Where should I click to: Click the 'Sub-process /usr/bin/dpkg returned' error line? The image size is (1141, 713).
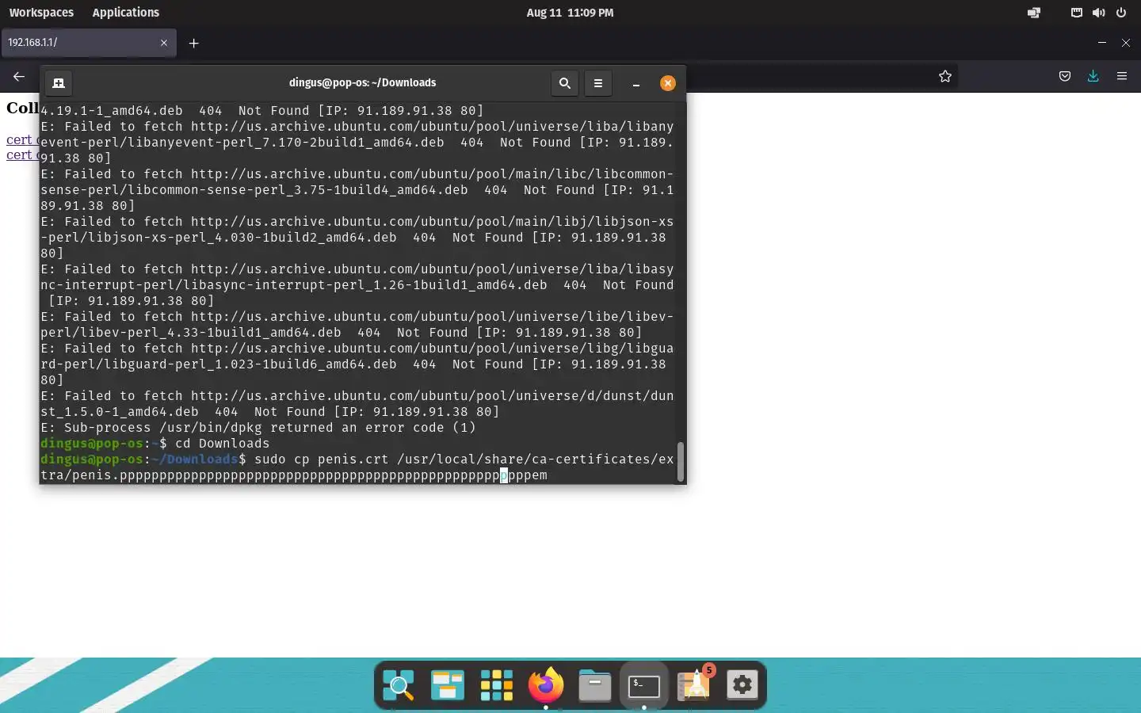point(258,428)
